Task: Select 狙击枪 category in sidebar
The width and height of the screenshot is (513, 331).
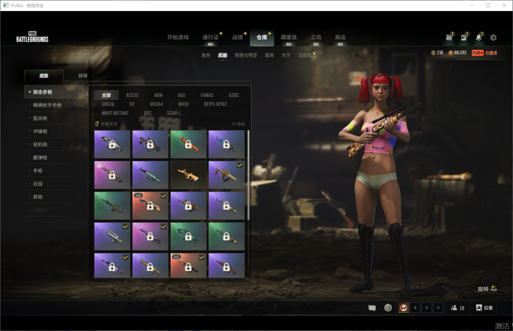Action: [54, 118]
